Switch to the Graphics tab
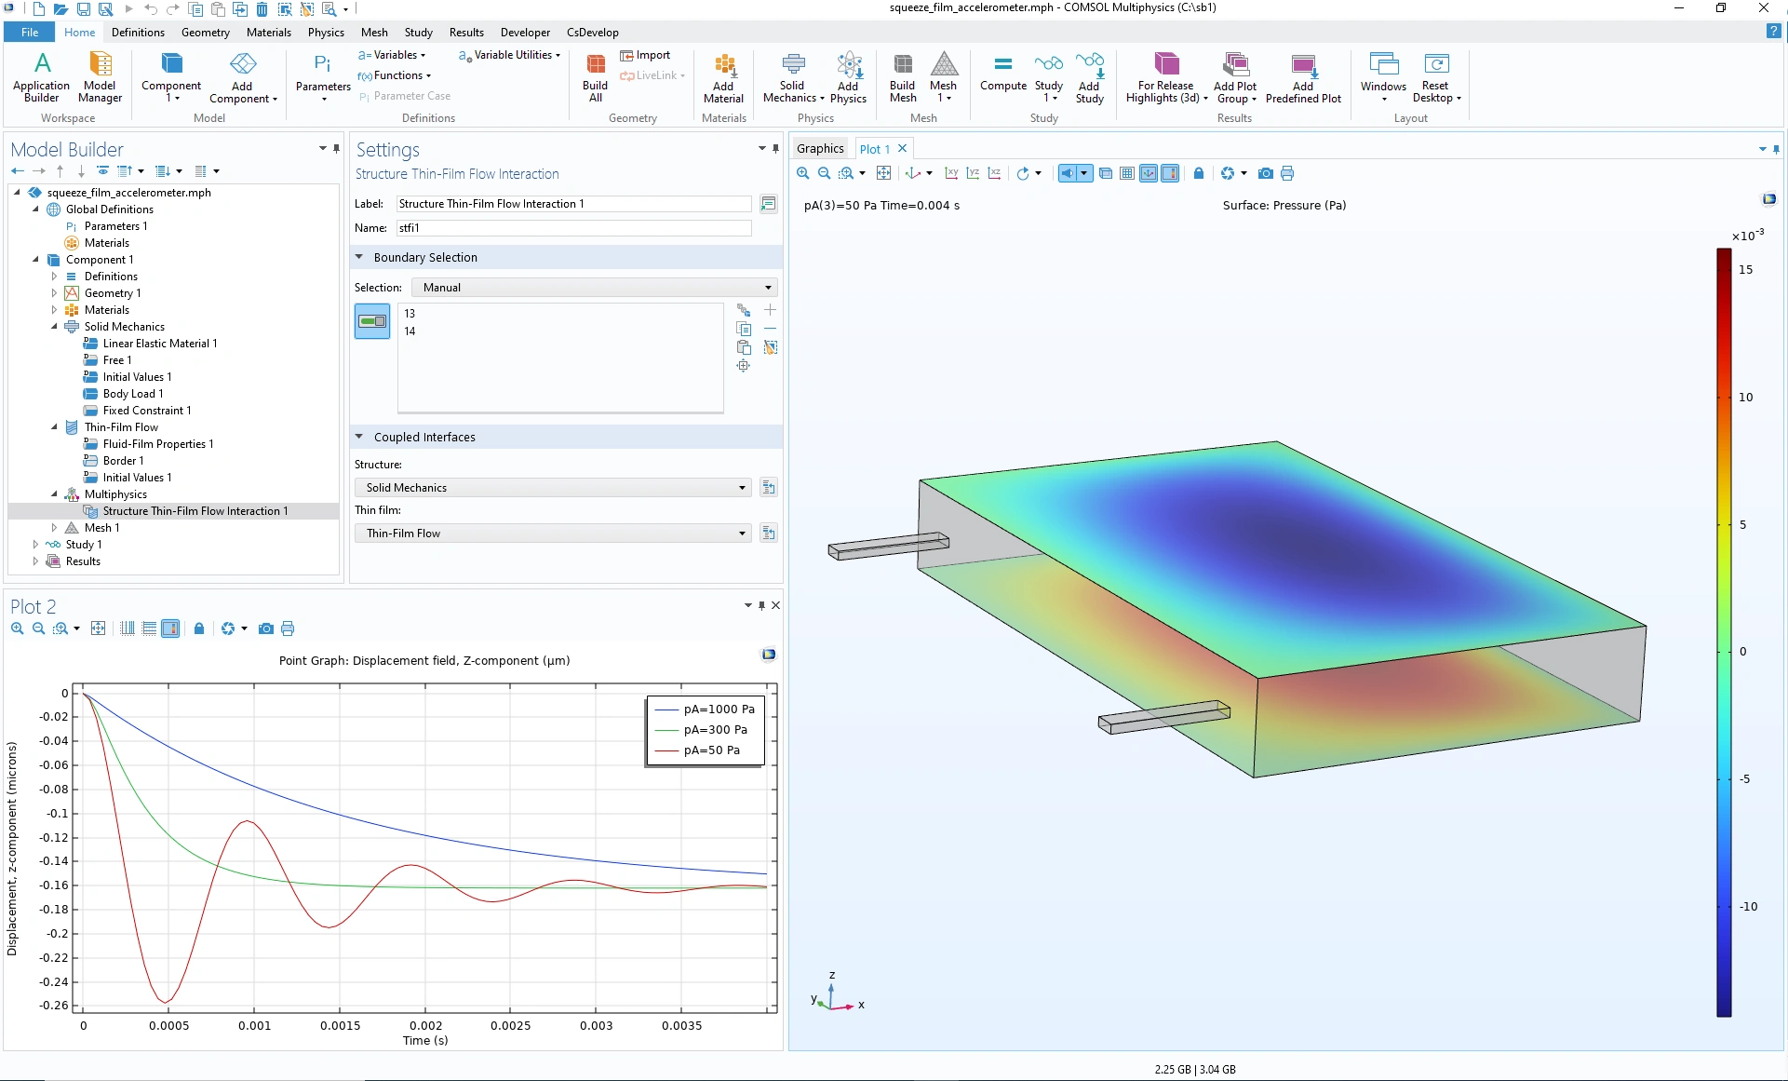The image size is (1788, 1081). click(819, 149)
